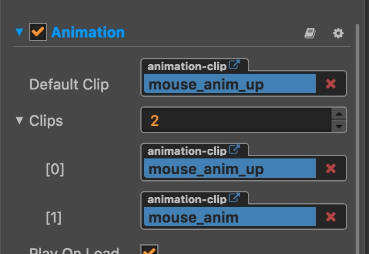Viewport: 369px width, 254px height.
Task: Collapse the Clips array list
Action: 20,120
